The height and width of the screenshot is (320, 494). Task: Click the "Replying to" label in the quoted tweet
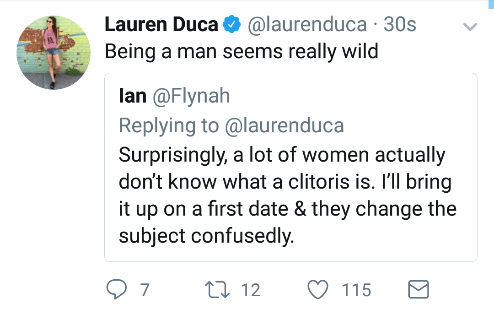coord(169,126)
